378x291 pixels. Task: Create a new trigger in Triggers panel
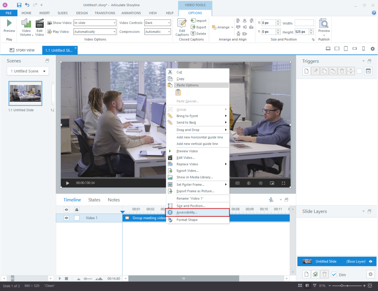[306, 71]
